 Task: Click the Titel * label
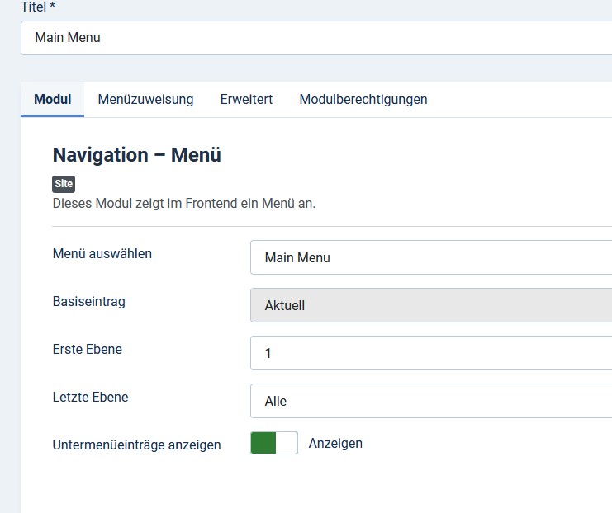tap(38, 7)
